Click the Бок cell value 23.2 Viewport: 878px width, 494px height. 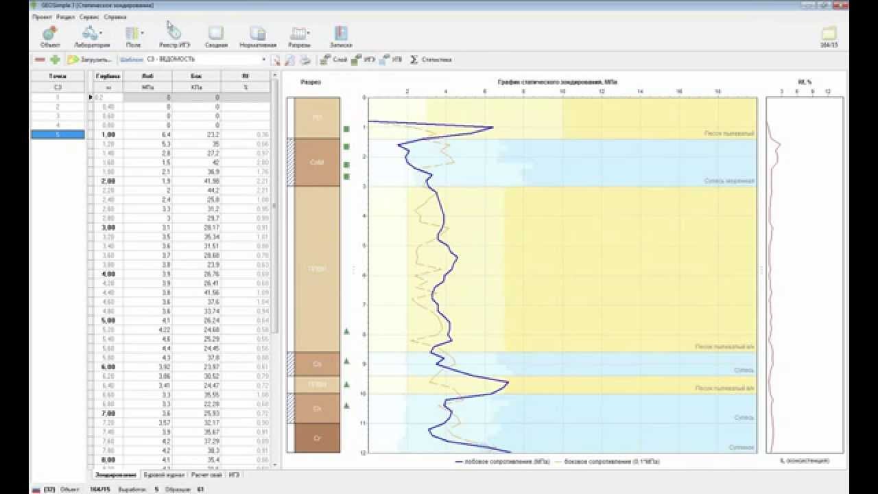point(196,134)
